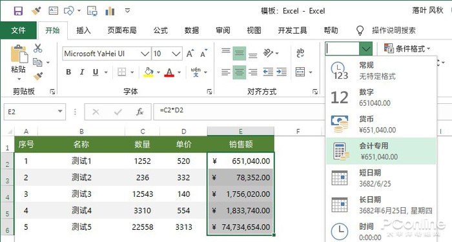The width and height of the screenshot is (452, 242).
Task: Click the 条件格式 button
Action: tap(407, 48)
